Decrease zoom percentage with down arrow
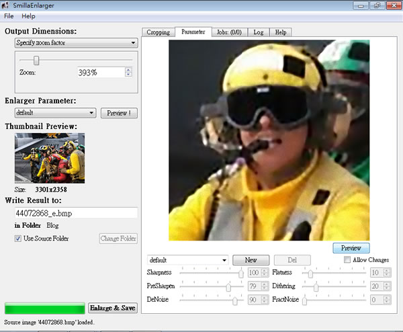Screen dimensions: 403x332 coord(128,75)
